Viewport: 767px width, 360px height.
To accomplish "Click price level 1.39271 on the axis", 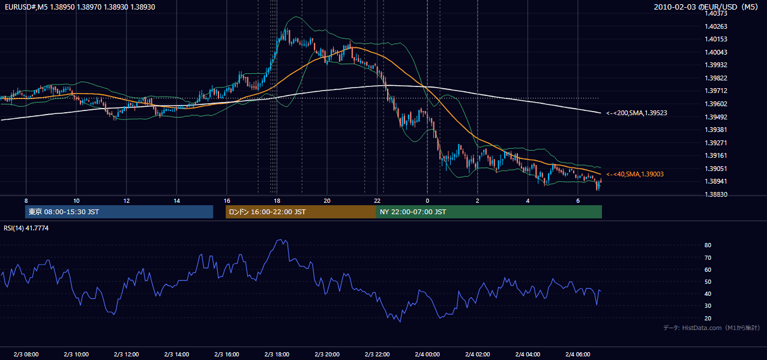I will (716, 143).
